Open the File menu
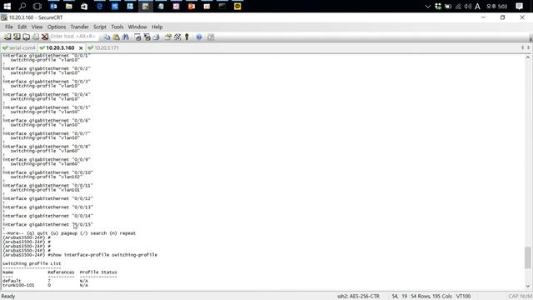 click(9, 27)
